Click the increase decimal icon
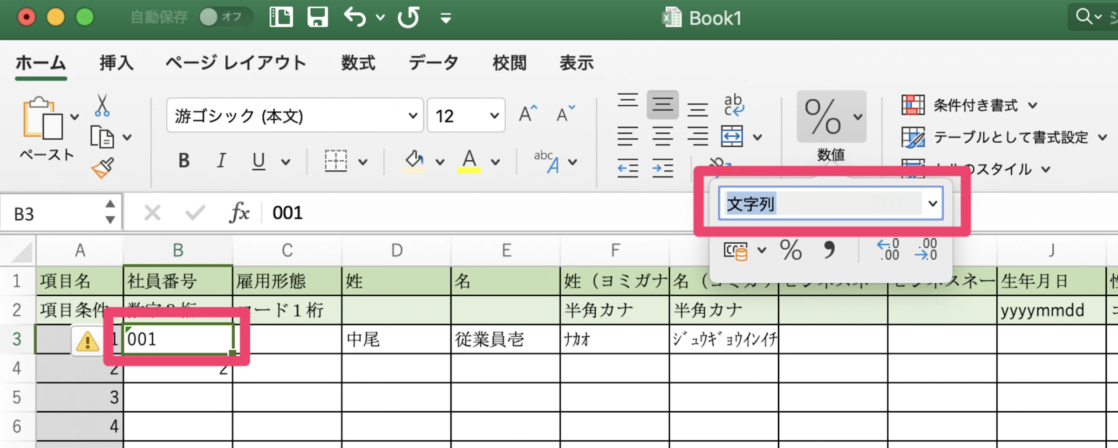 tap(887, 250)
